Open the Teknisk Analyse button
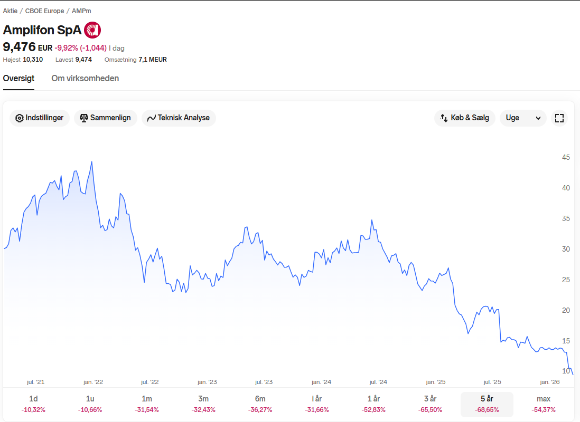The image size is (580, 422). (179, 118)
